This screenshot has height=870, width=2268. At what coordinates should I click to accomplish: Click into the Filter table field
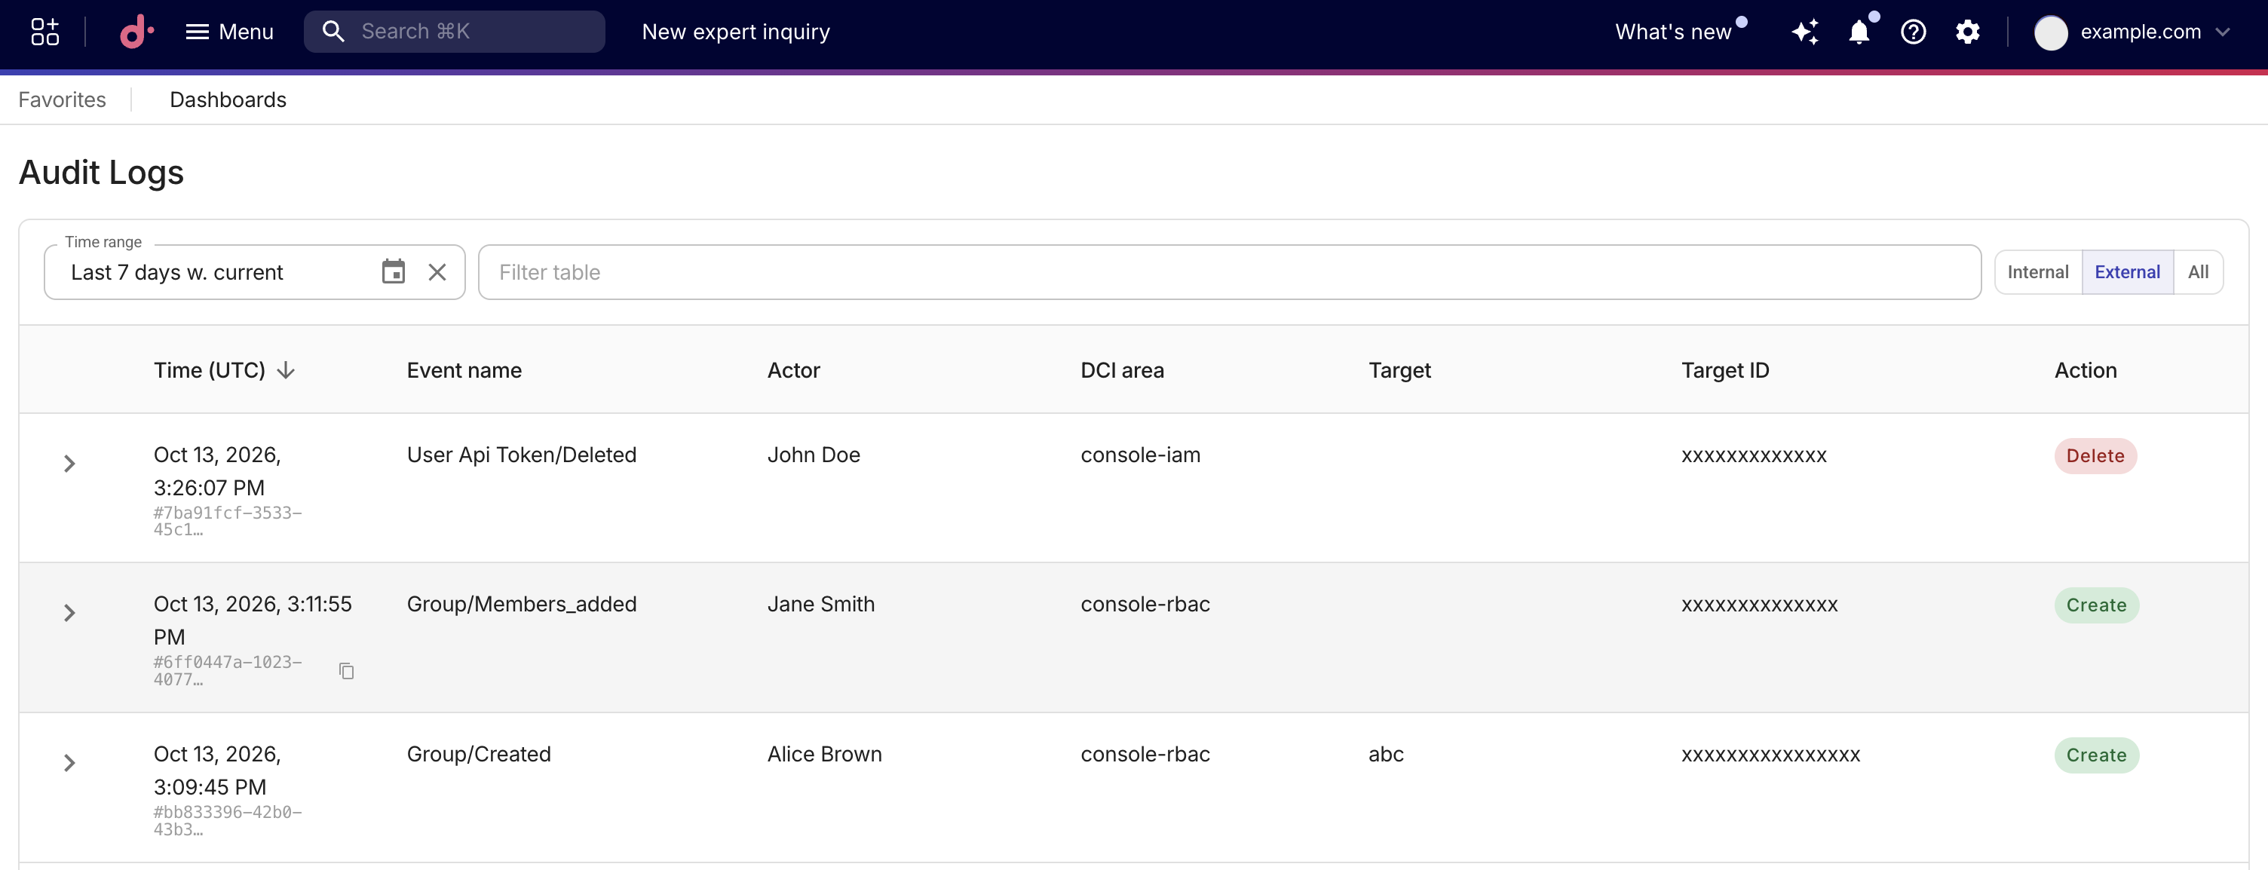point(1229,272)
